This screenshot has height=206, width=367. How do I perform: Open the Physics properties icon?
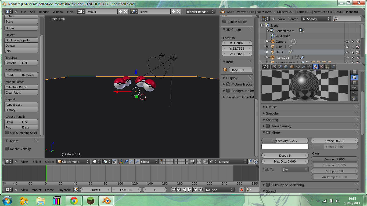click(333, 67)
